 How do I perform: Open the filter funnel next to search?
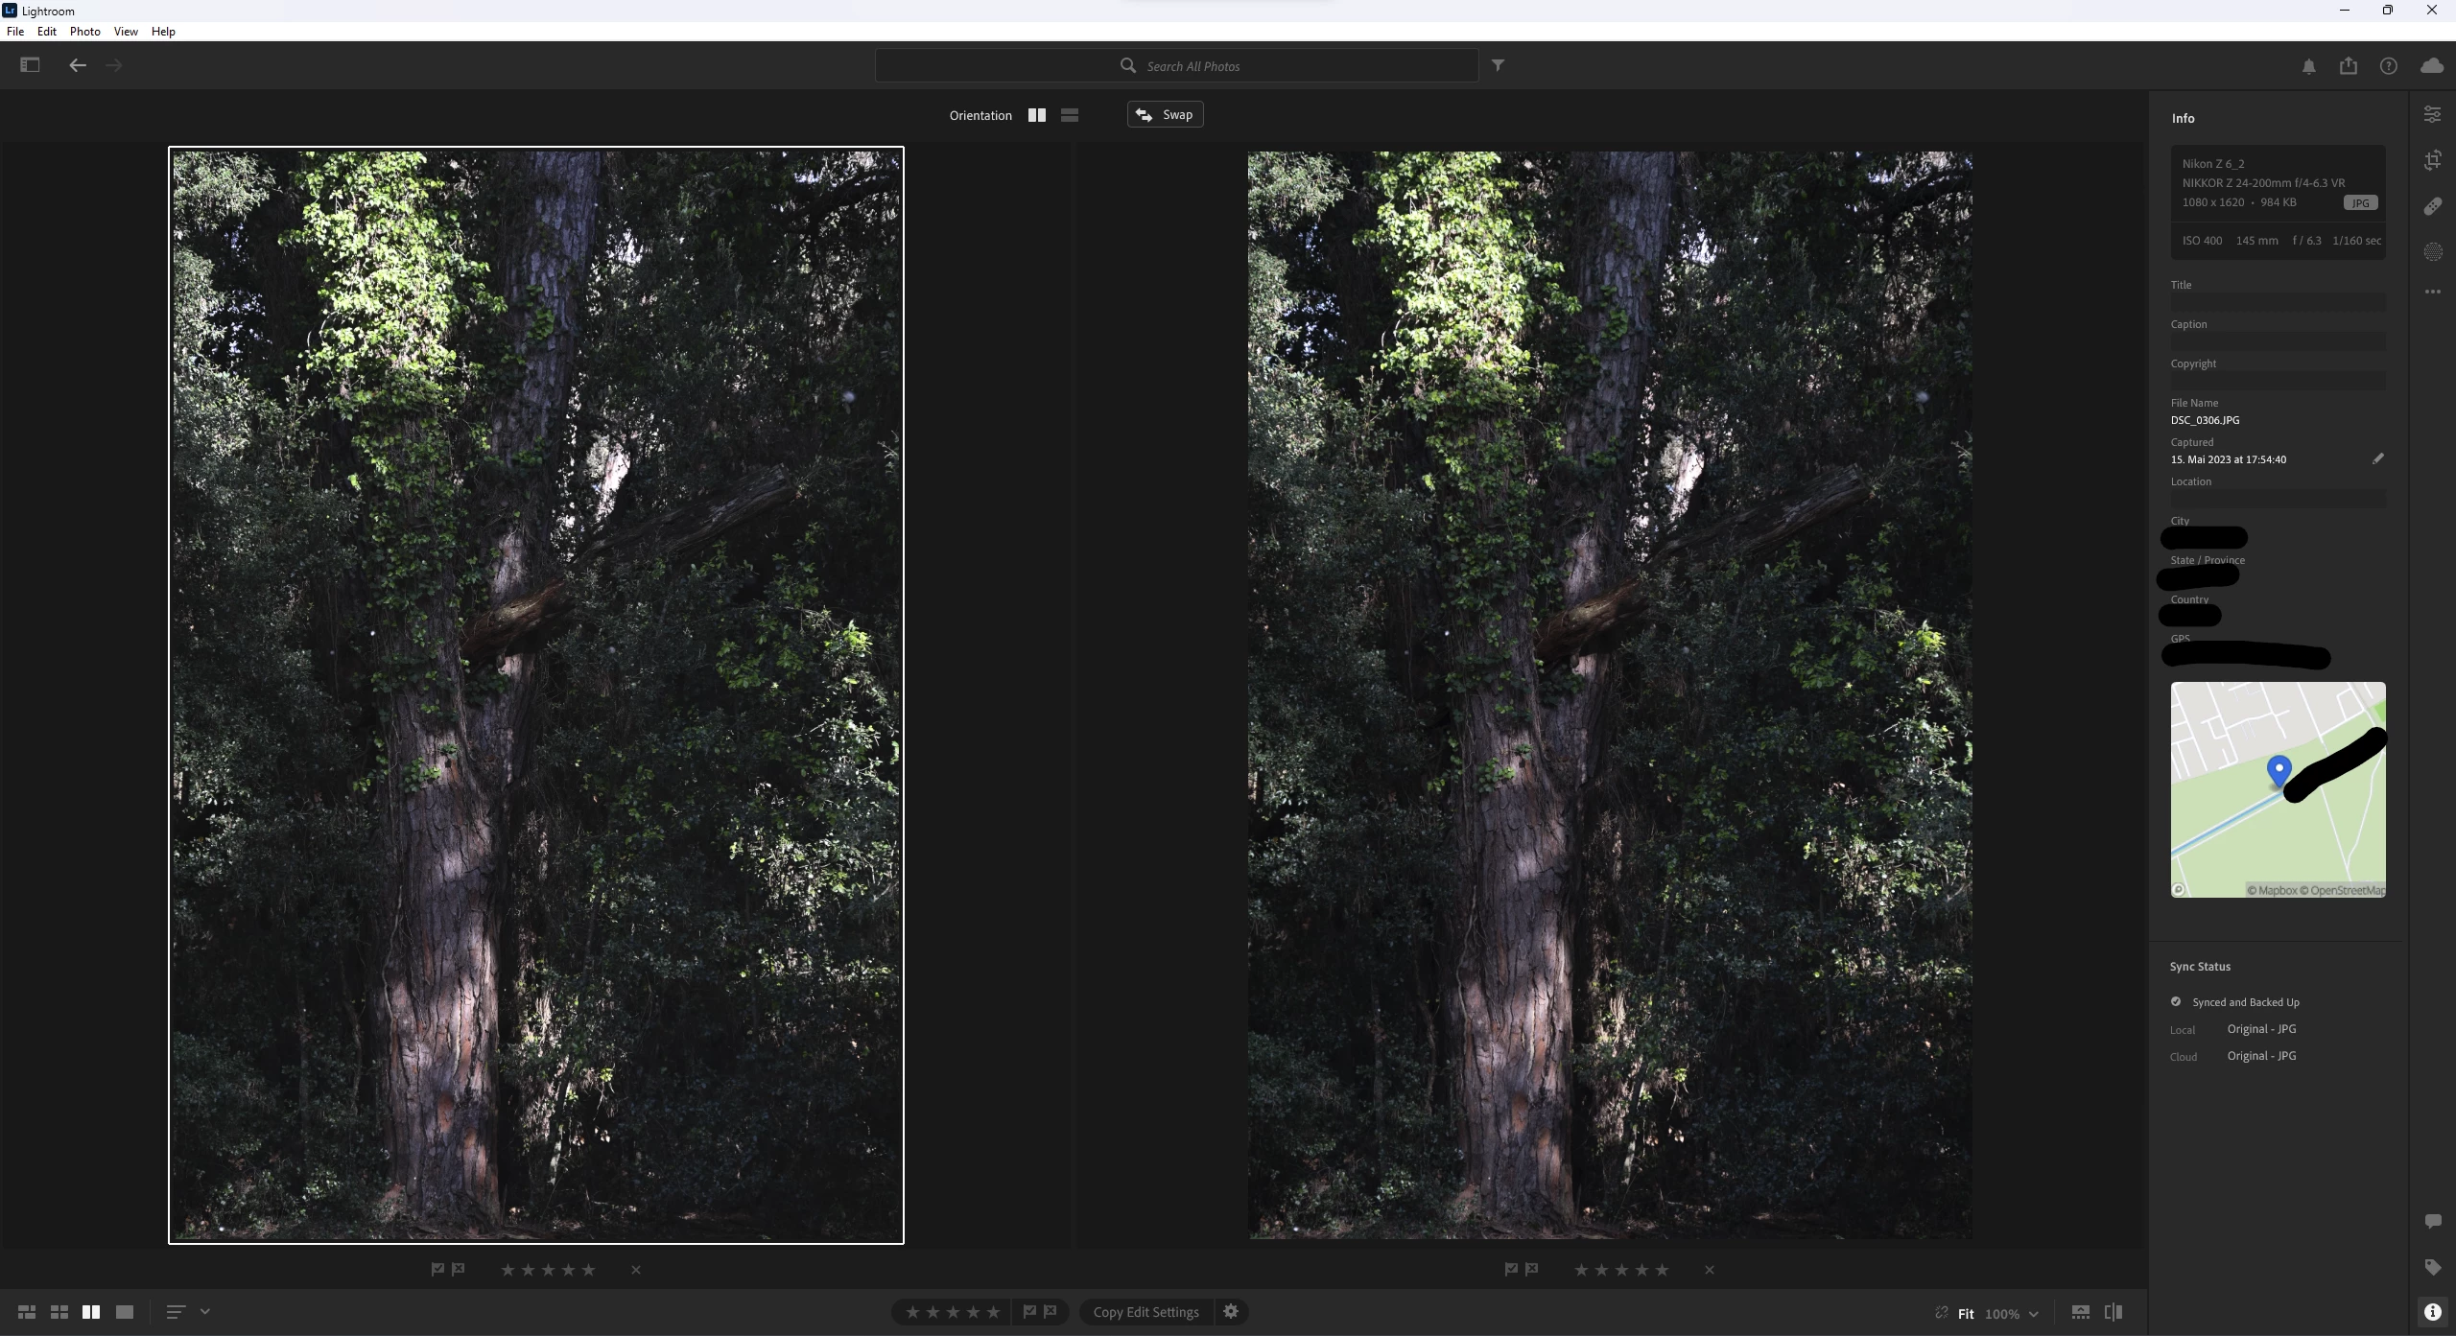click(1498, 65)
